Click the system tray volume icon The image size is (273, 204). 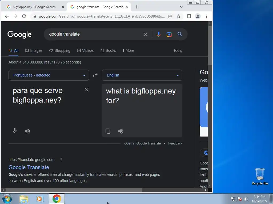(246, 199)
